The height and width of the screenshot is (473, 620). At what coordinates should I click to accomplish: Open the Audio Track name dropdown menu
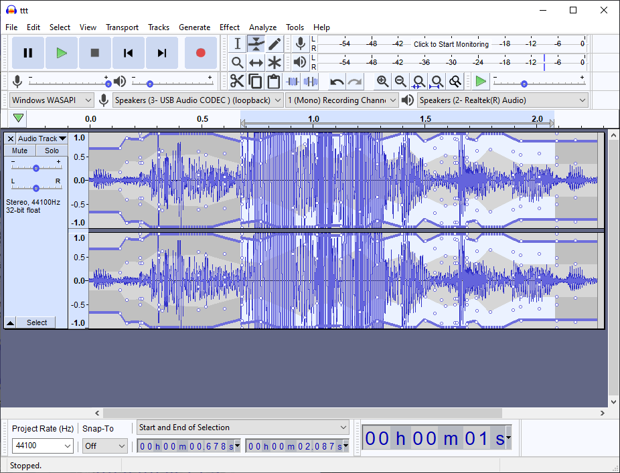pos(42,138)
